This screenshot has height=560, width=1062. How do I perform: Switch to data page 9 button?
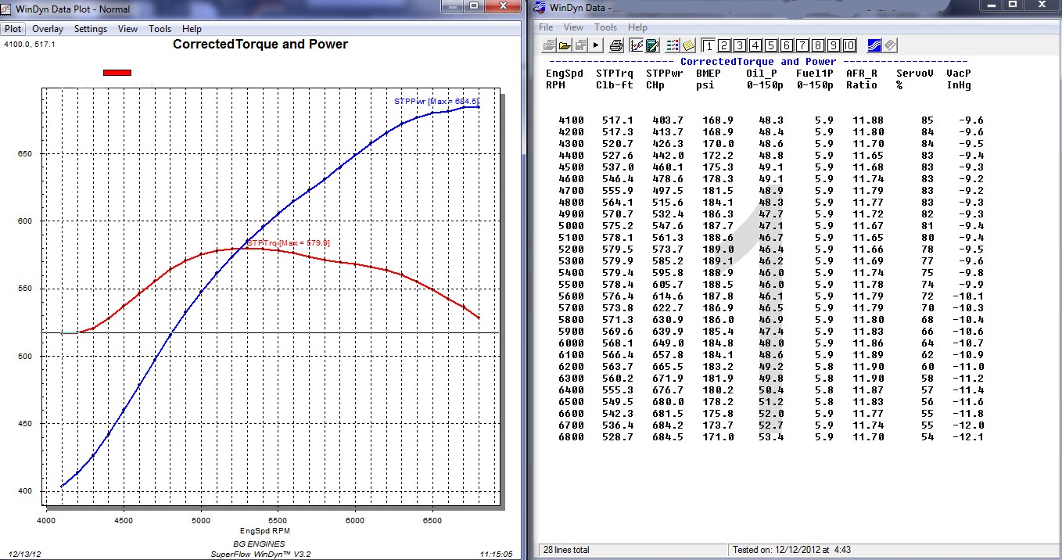834,45
